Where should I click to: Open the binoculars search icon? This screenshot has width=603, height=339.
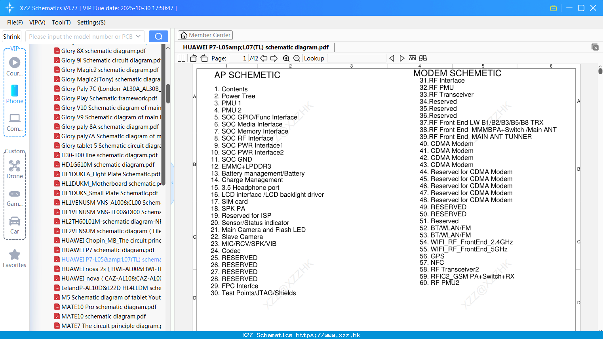click(423, 58)
